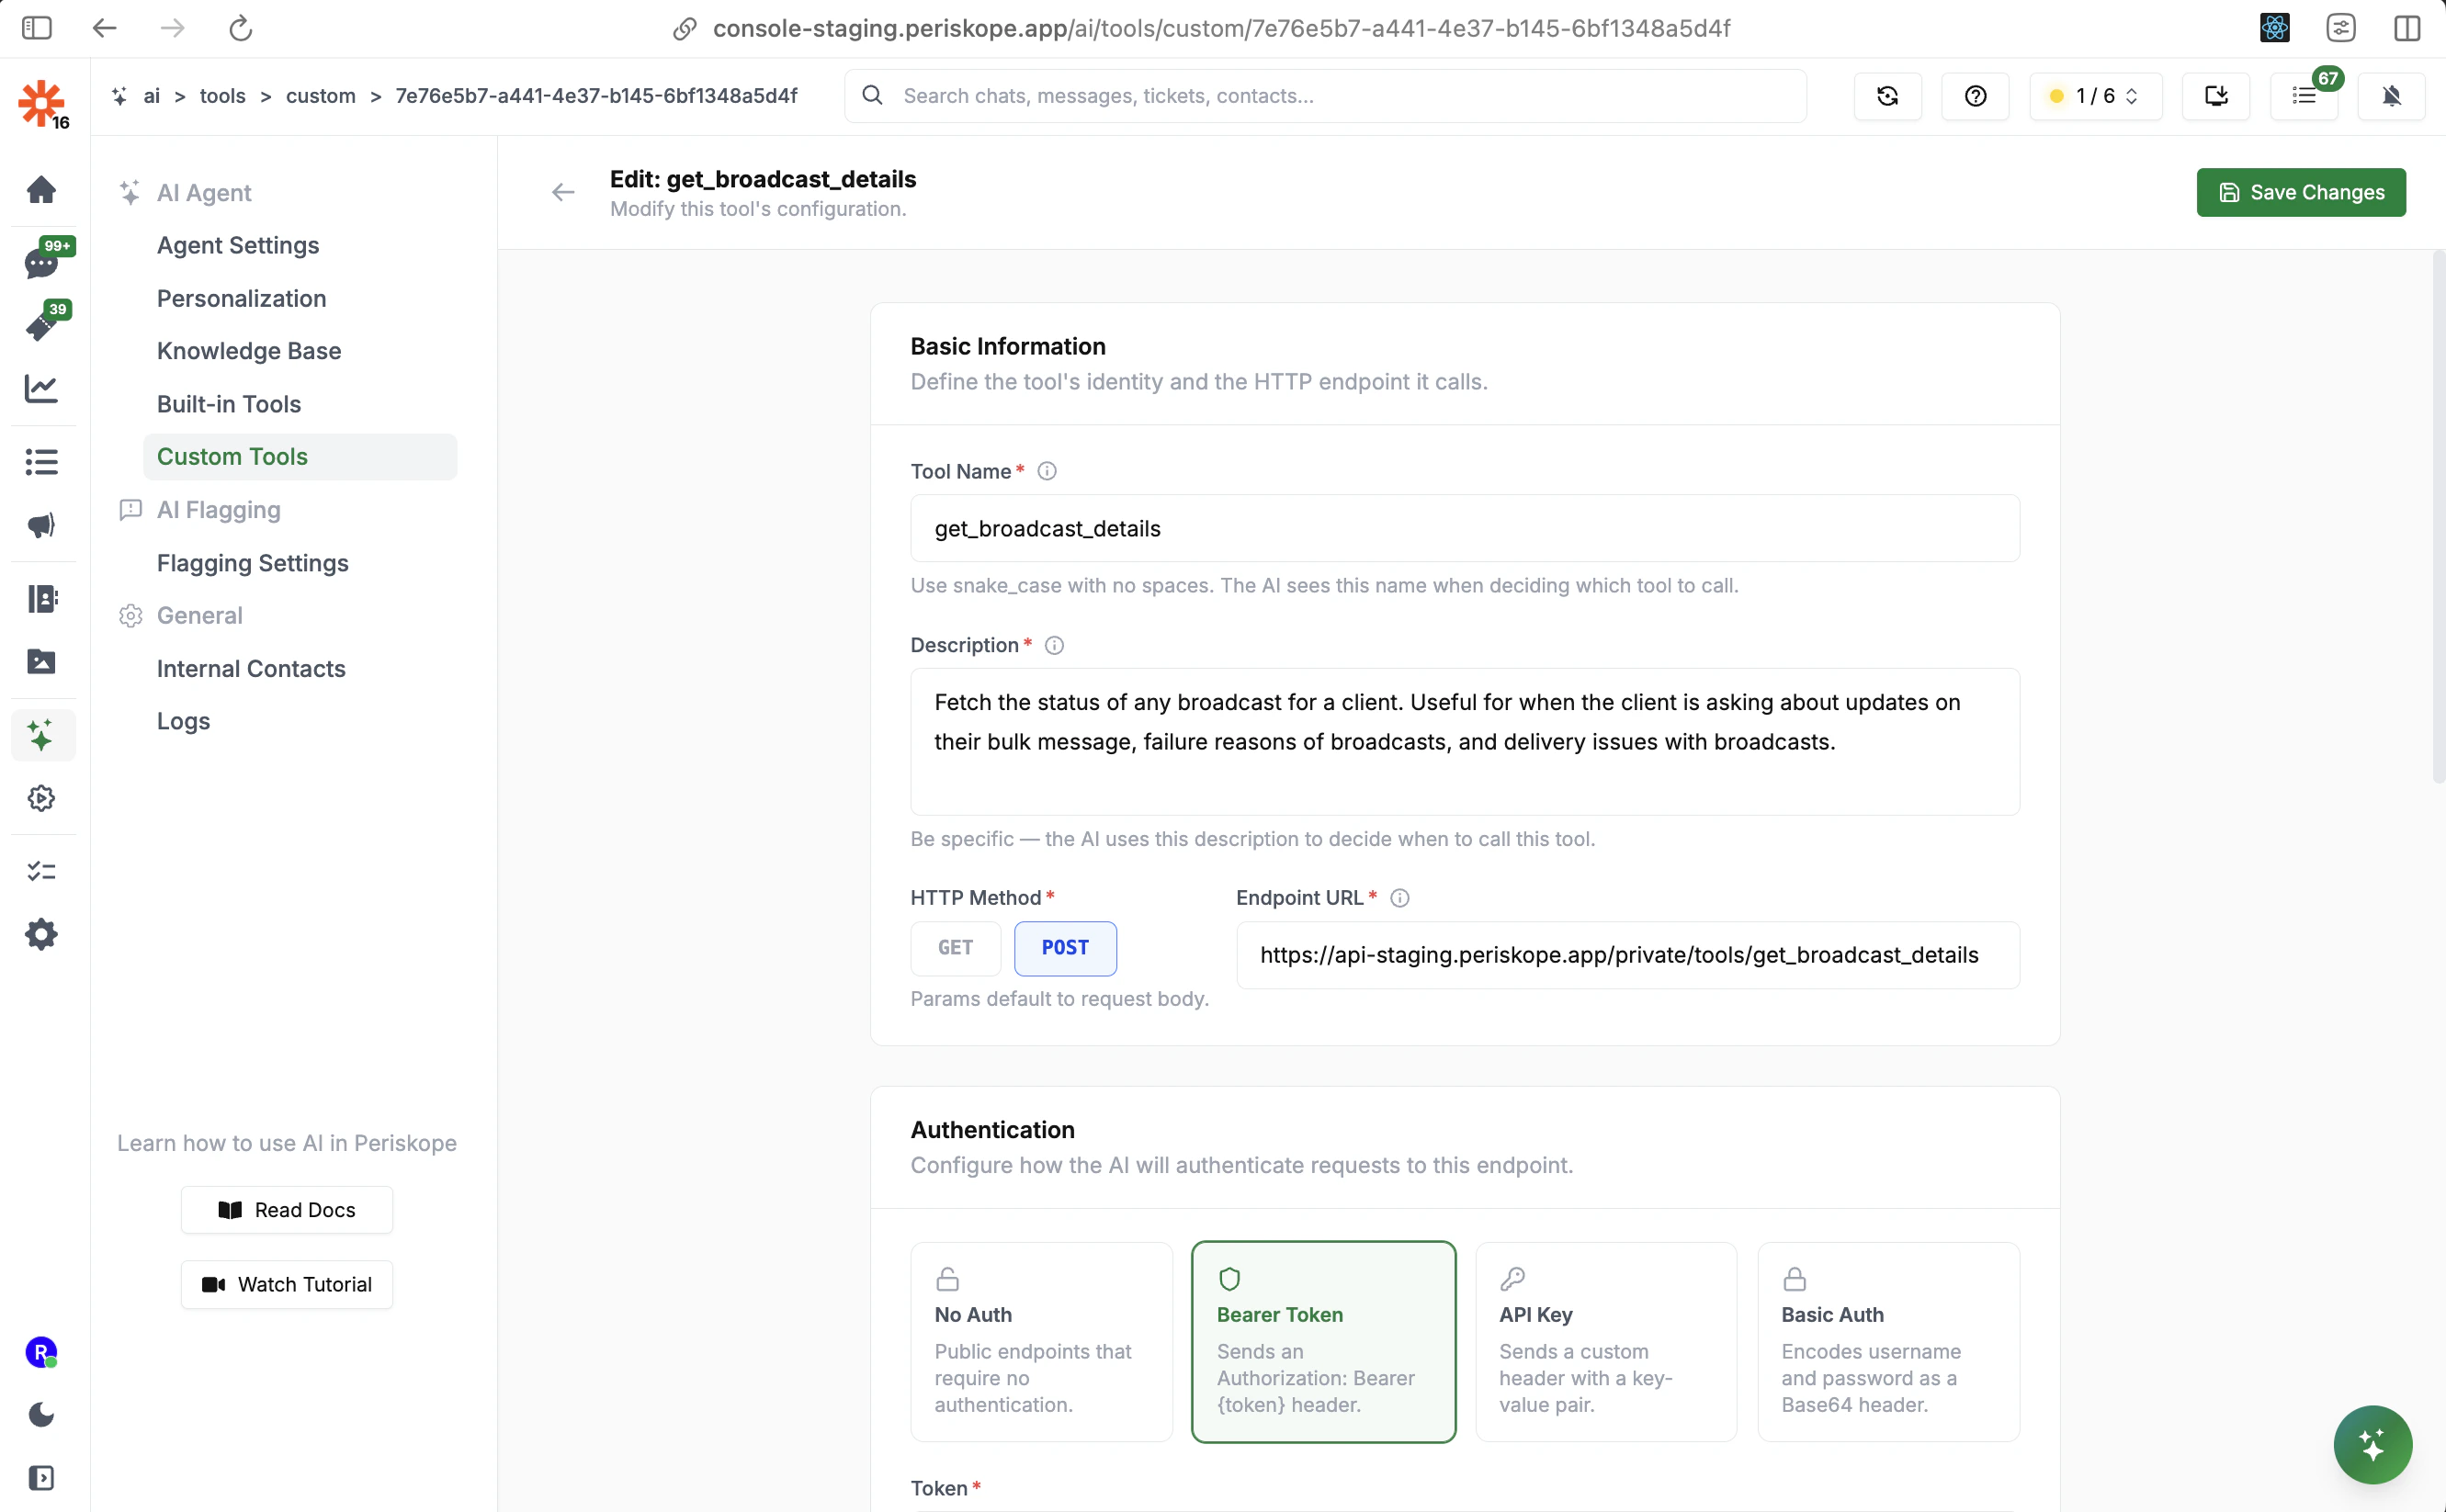
Task: Click the Periskope logo icon
Action: pyautogui.click(x=41, y=103)
